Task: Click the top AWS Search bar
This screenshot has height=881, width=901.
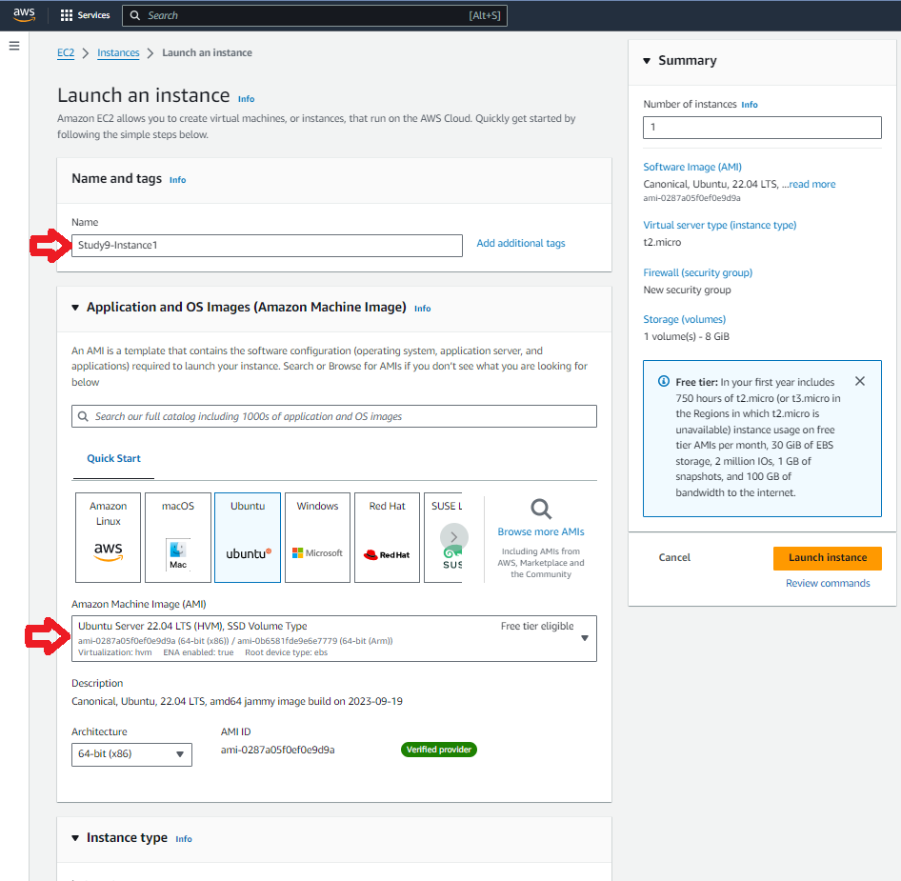Action: tap(314, 15)
